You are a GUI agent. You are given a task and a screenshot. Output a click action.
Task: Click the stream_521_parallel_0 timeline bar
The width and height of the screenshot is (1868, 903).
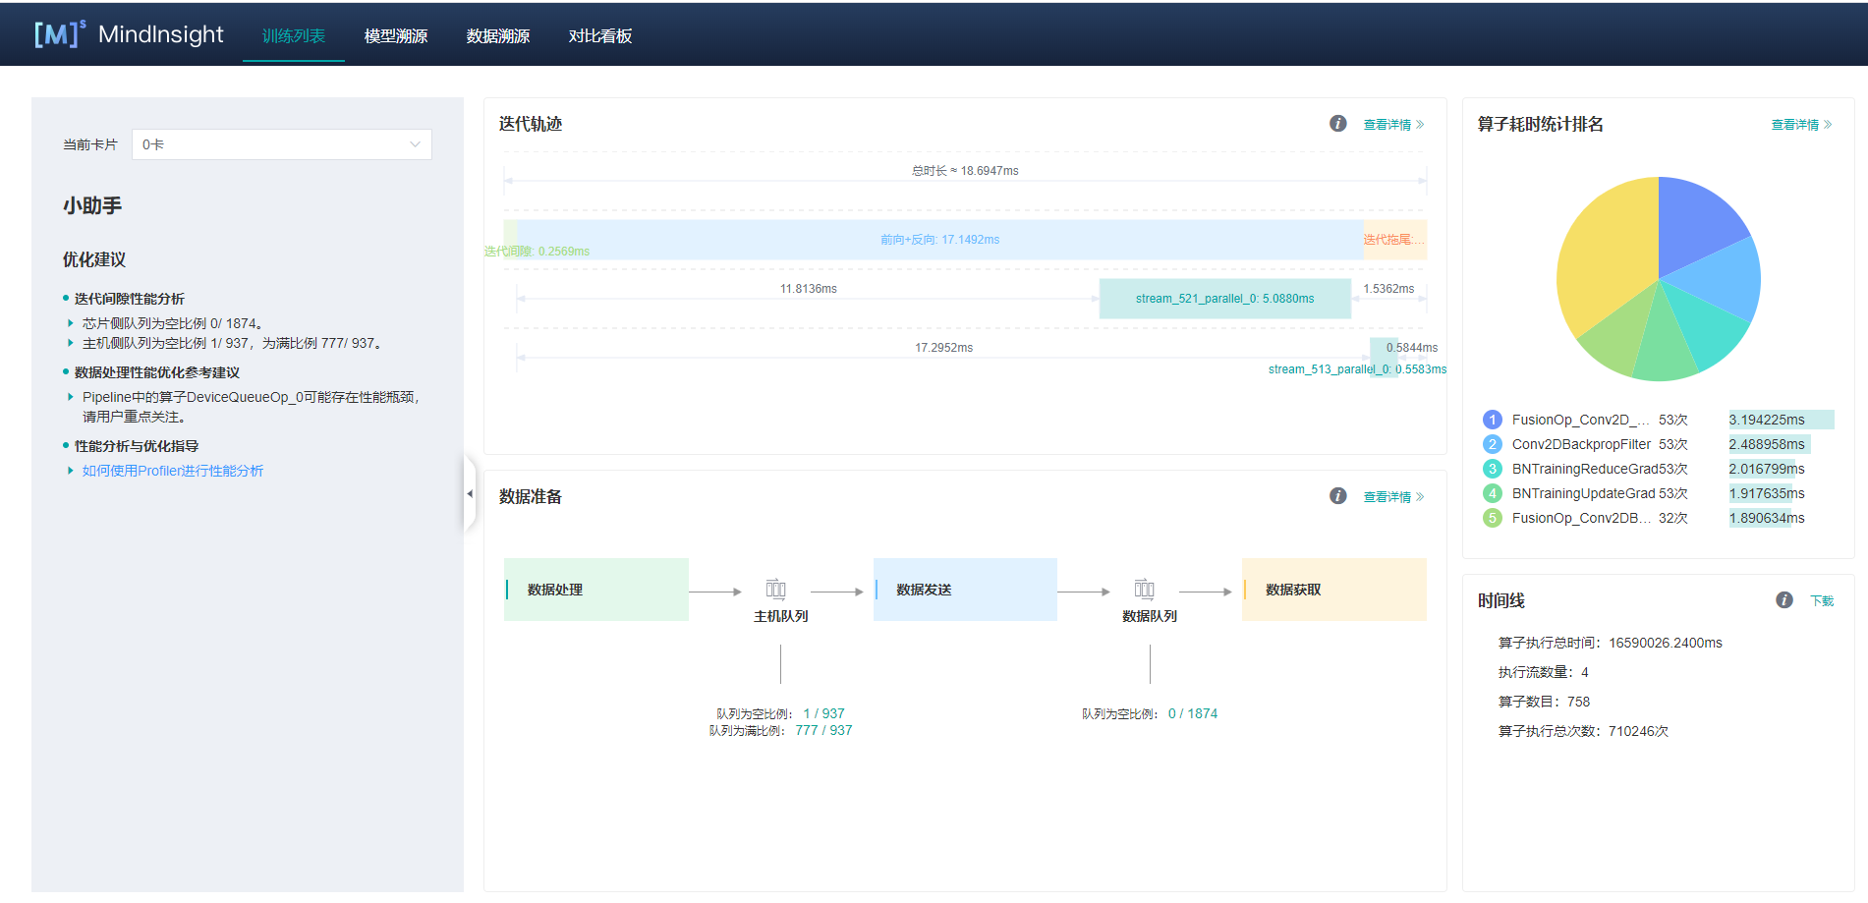click(1224, 299)
